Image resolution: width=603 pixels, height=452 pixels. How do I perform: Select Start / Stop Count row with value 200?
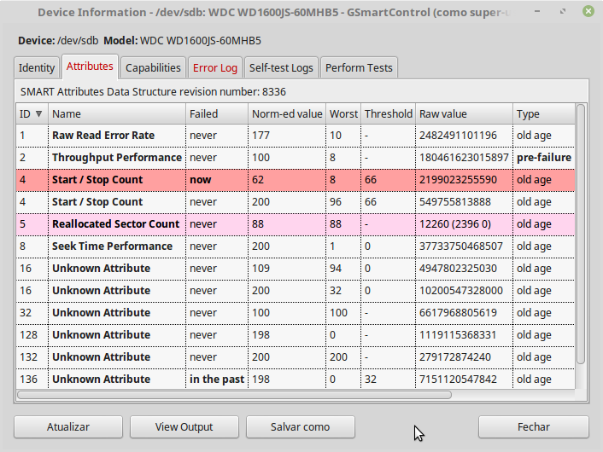(x=296, y=201)
